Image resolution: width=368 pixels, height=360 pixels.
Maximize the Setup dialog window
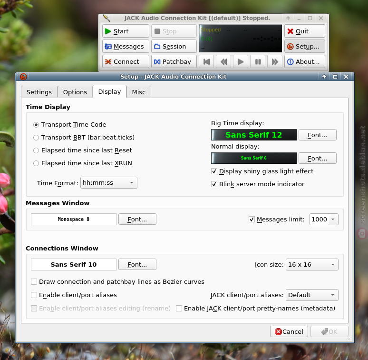[335, 77]
